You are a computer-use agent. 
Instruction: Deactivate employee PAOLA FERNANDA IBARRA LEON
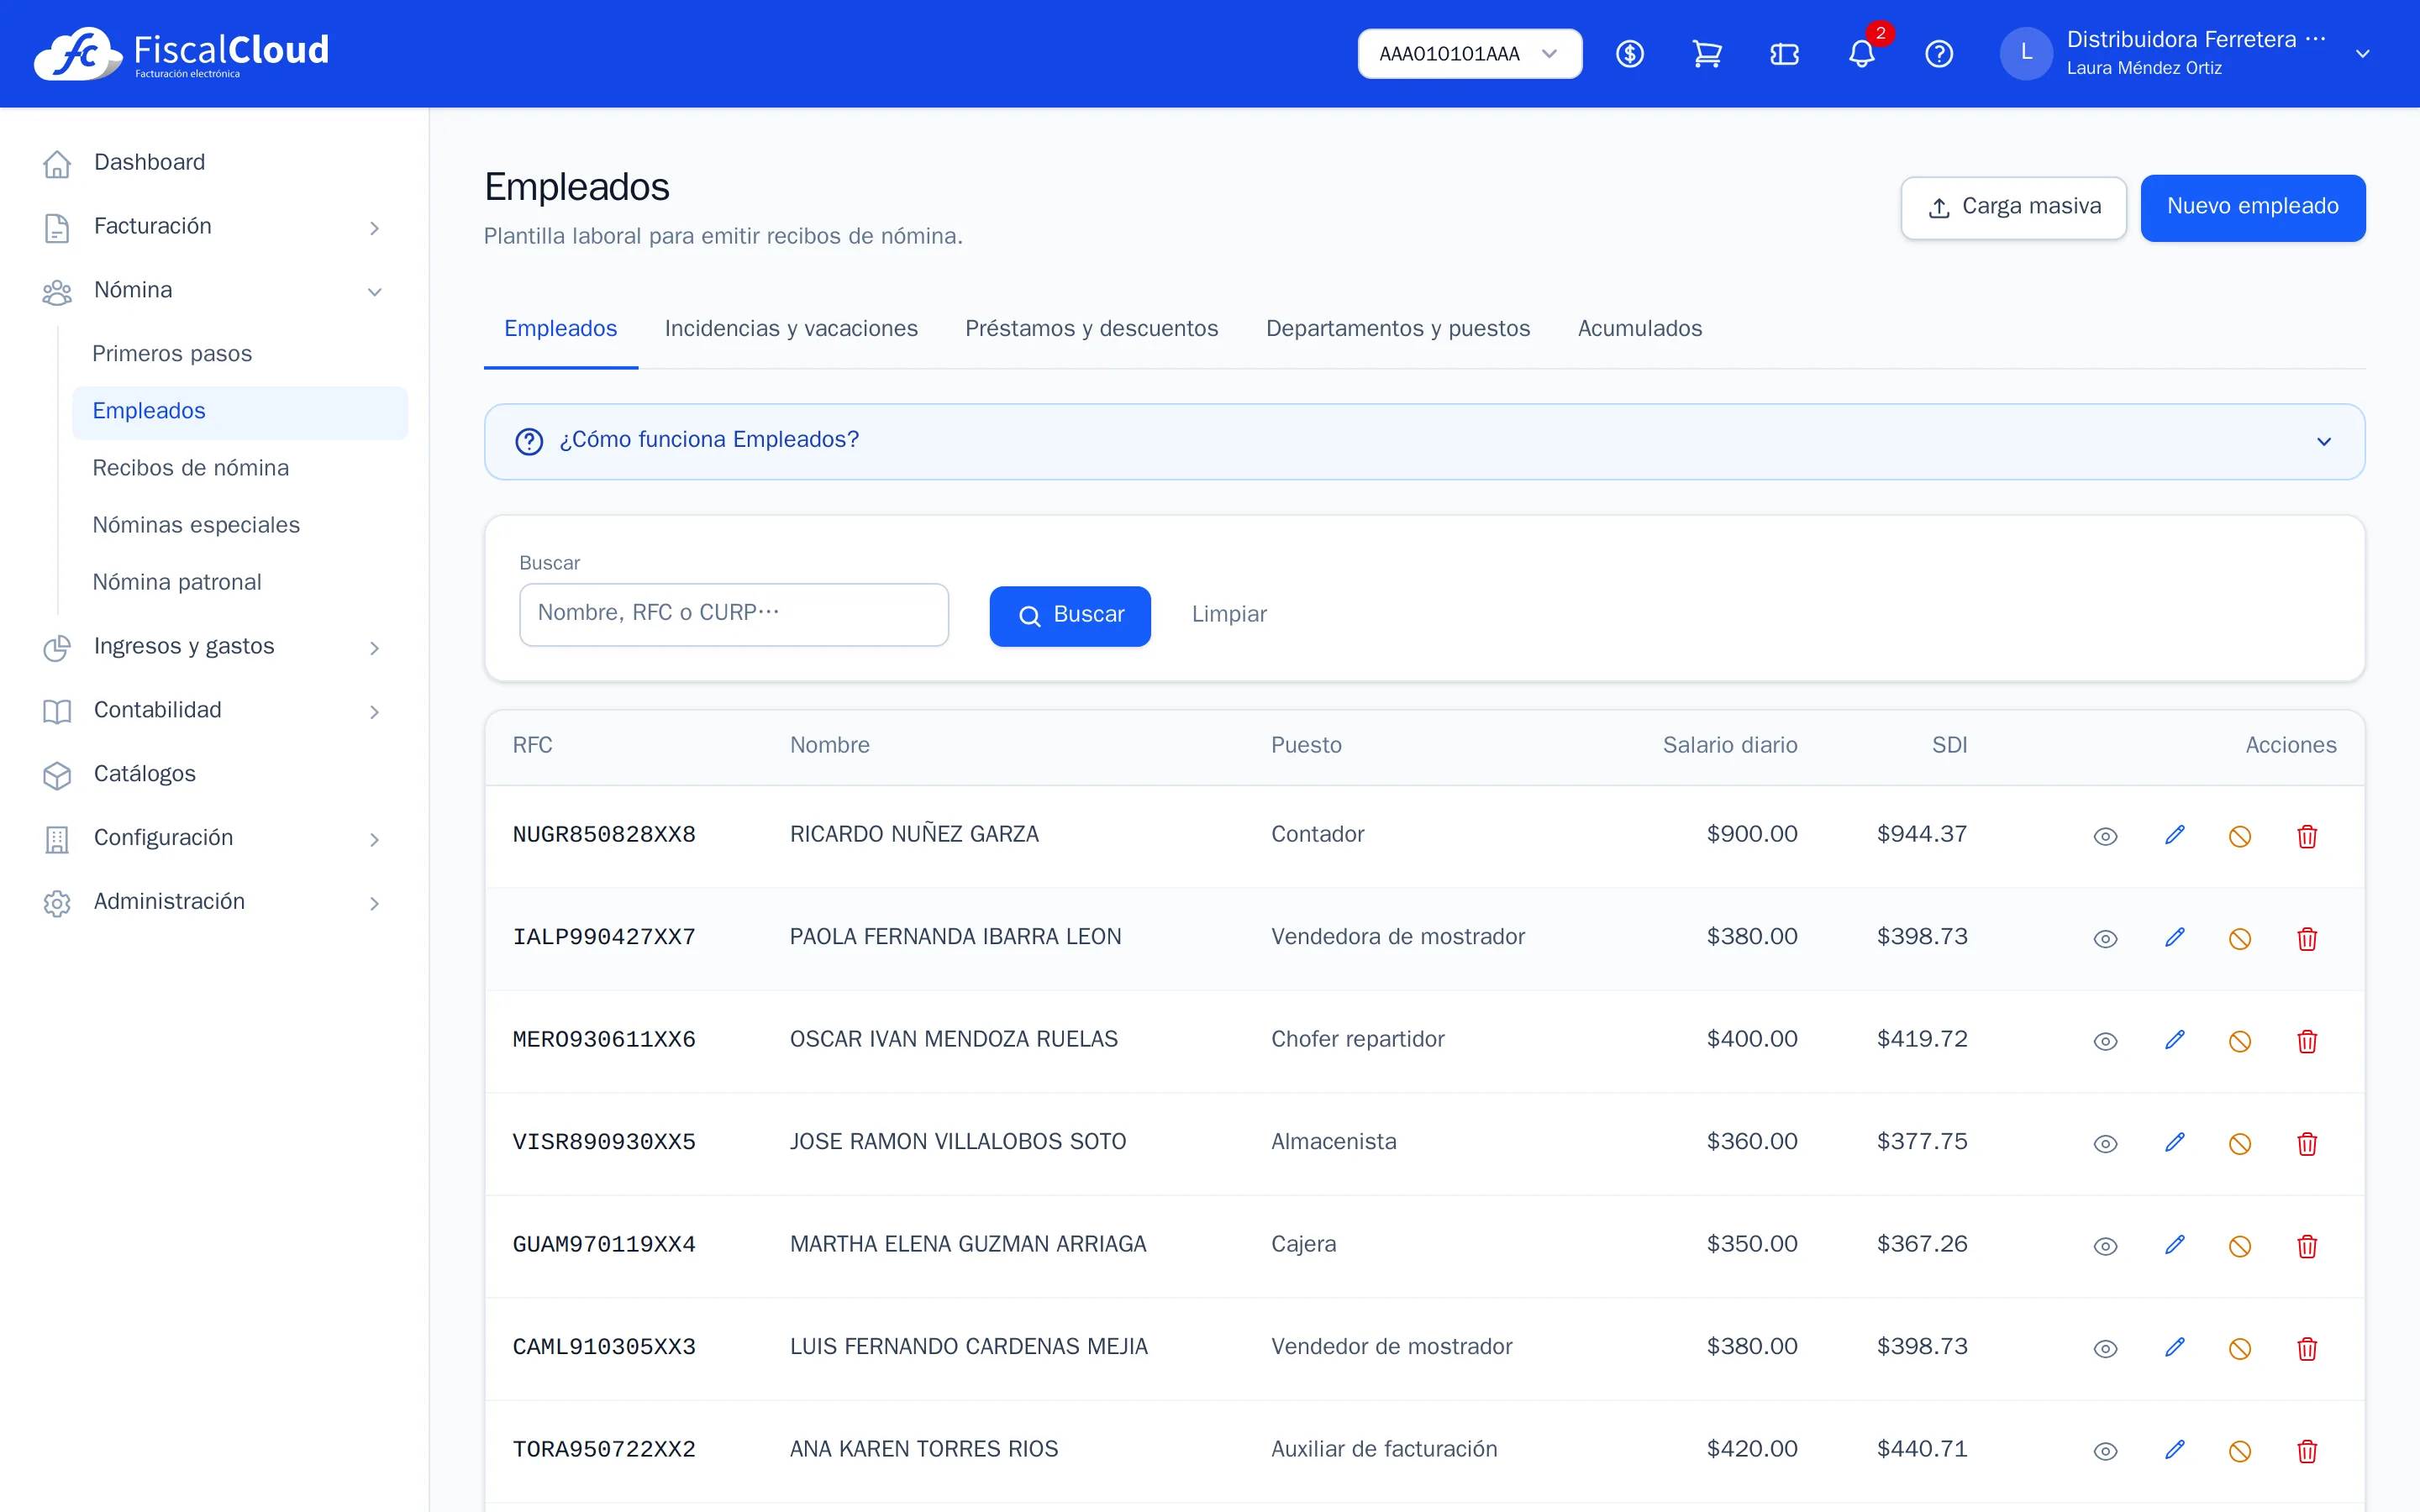point(2240,938)
